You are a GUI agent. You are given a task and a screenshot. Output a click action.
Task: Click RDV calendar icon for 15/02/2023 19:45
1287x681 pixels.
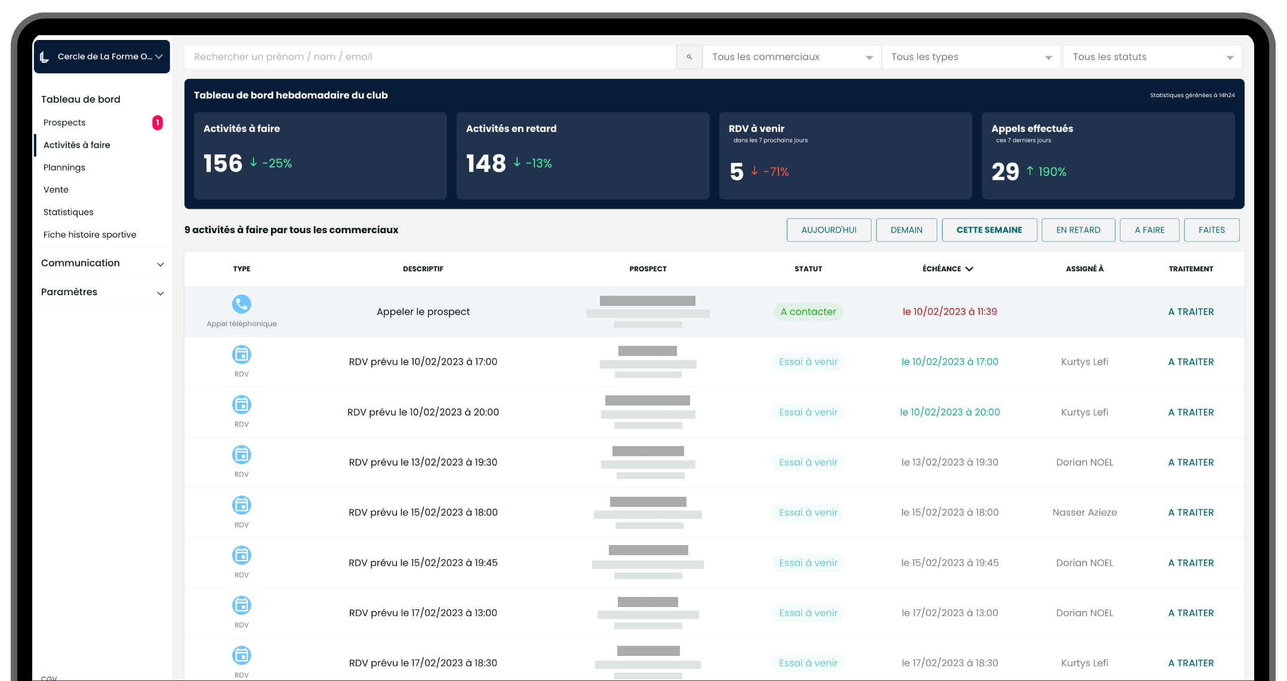(x=241, y=555)
